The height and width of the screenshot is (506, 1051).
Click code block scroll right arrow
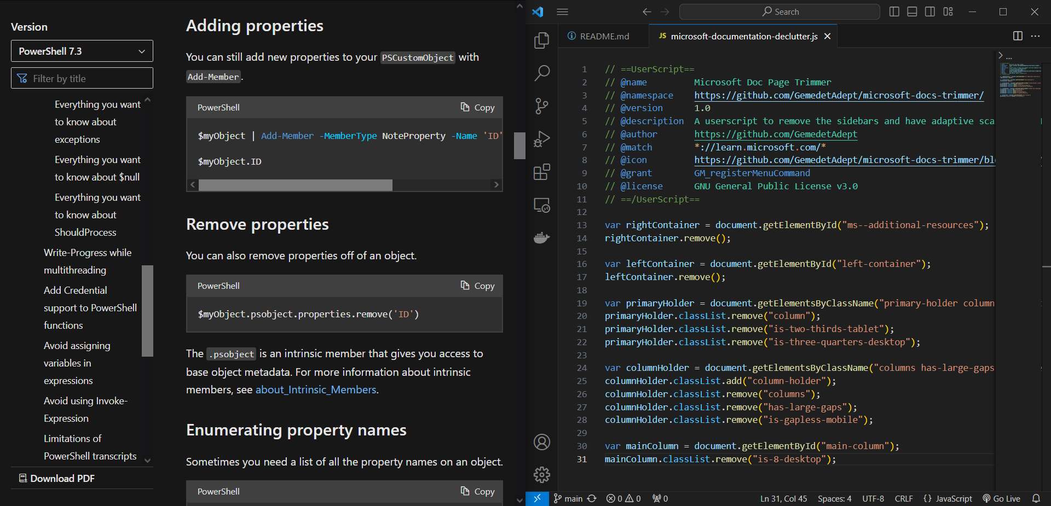(x=496, y=185)
